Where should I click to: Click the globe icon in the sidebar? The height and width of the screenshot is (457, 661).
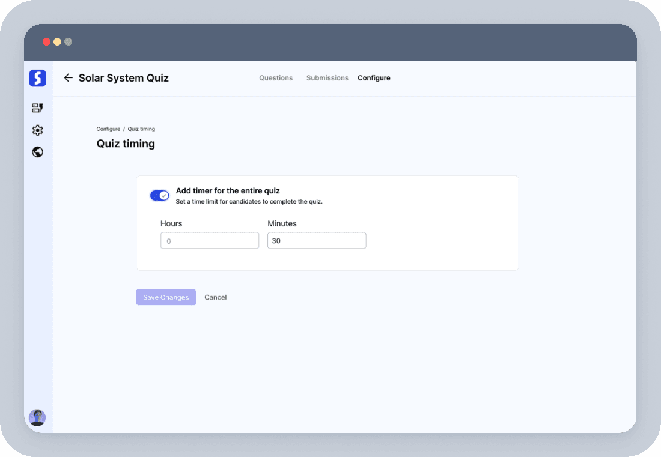[x=37, y=152]
